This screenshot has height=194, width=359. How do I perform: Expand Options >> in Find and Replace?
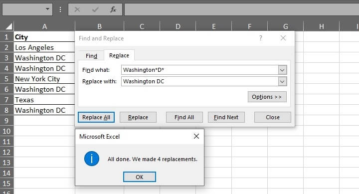[267, 97]
